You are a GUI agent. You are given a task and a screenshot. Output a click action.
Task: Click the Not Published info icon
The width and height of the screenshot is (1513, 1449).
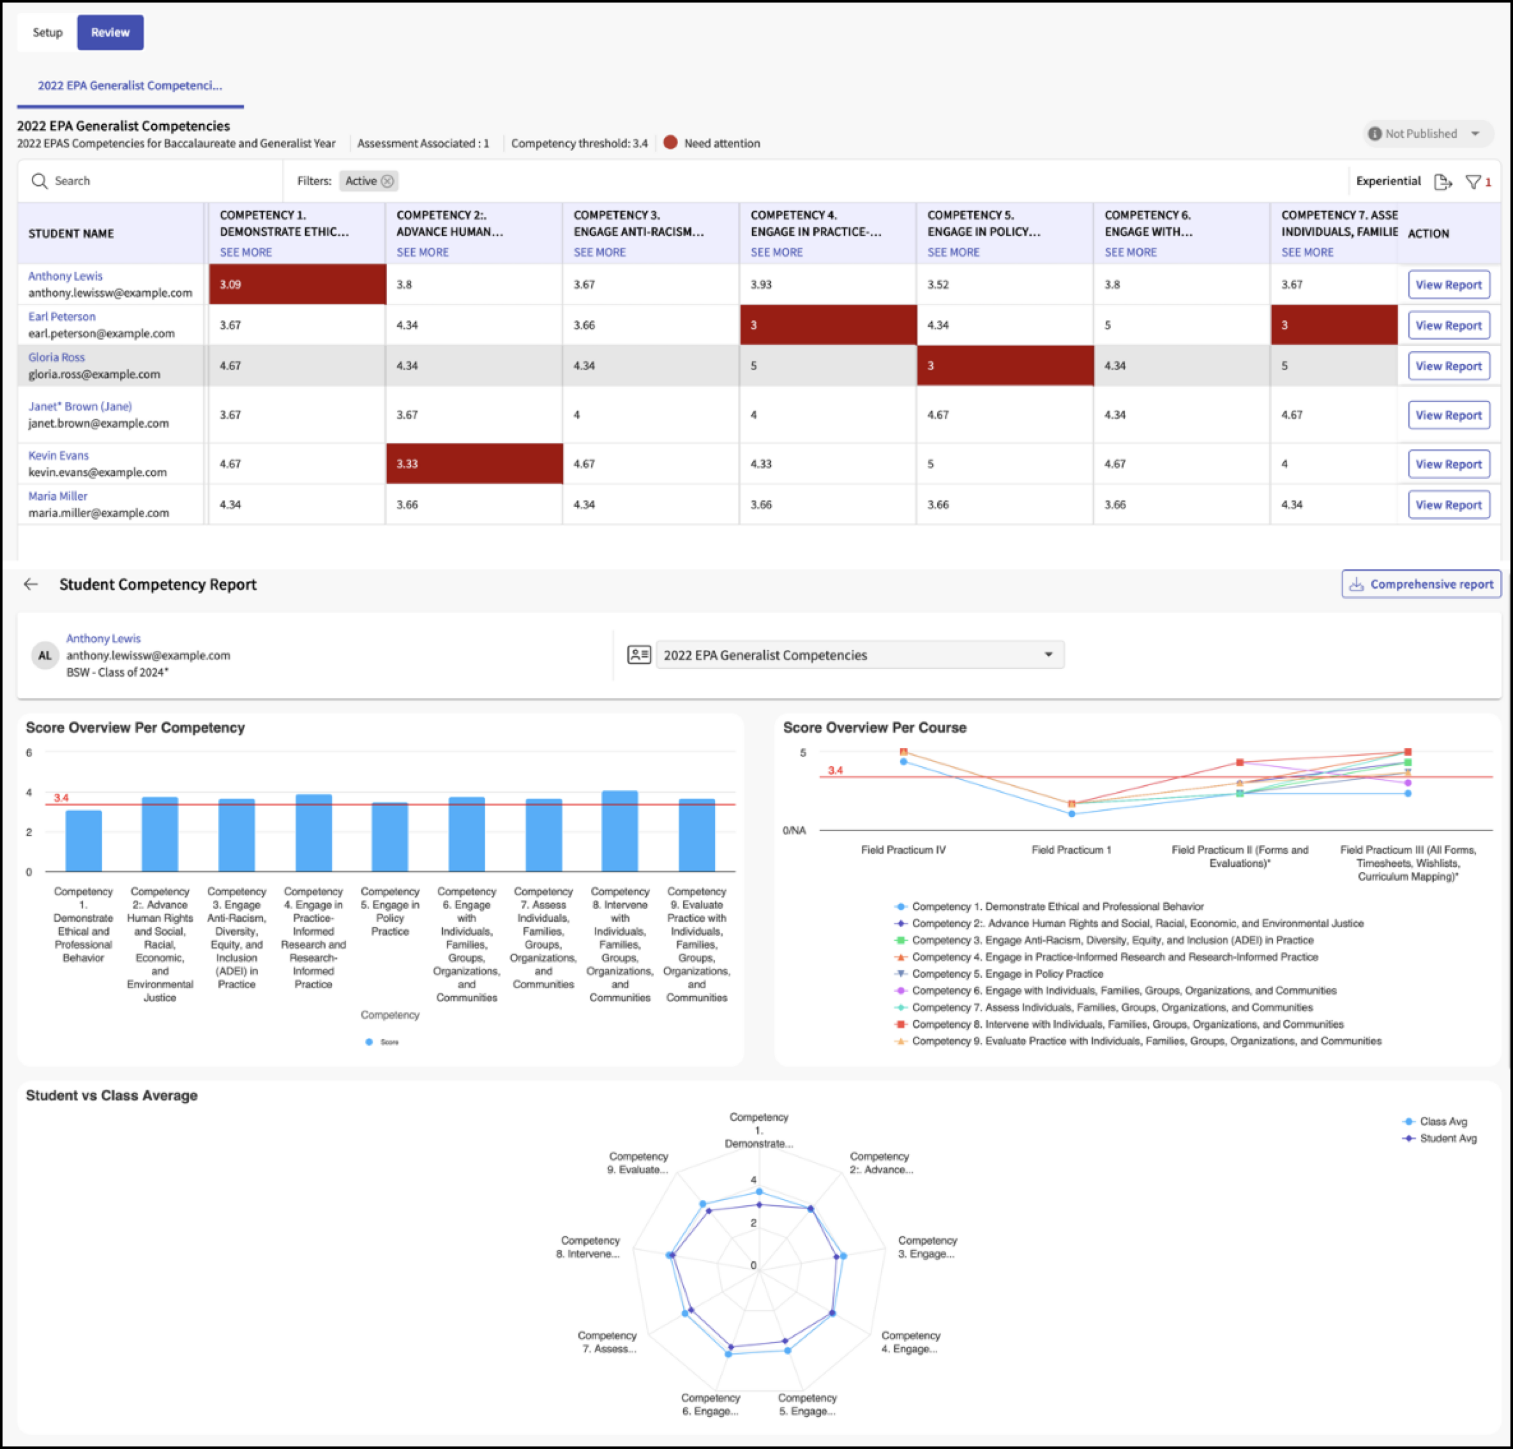point(1374,133)
